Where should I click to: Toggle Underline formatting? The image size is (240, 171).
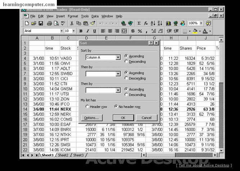(95, 31)
